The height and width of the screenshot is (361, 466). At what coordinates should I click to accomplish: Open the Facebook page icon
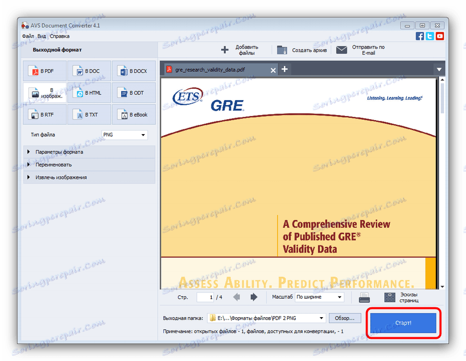click(420, 36)
